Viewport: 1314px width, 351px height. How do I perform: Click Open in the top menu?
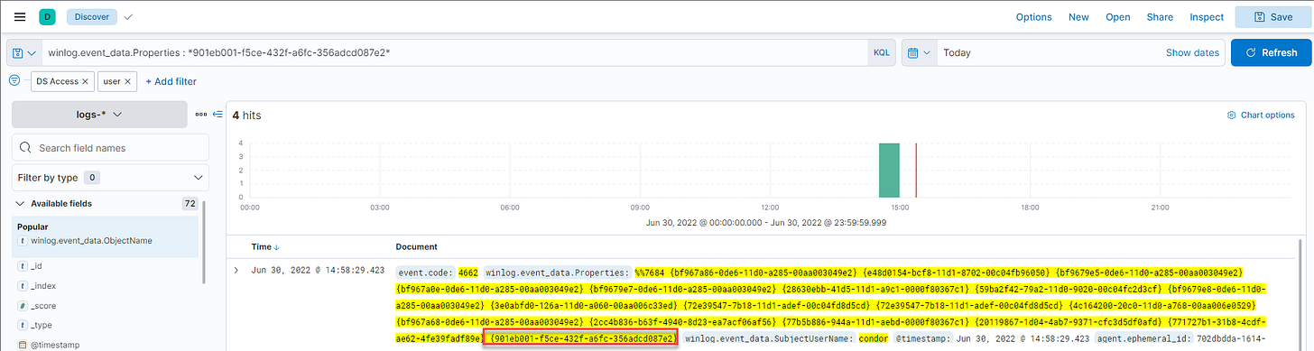[x=1118, y=16]
